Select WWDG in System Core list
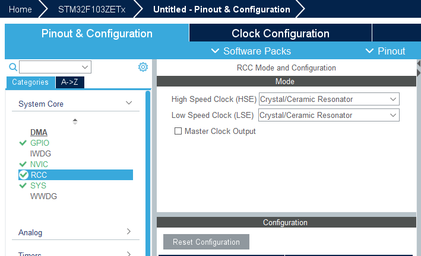Image resolution: width=421 pixels, height=256 pixels. tap(43, 196)
